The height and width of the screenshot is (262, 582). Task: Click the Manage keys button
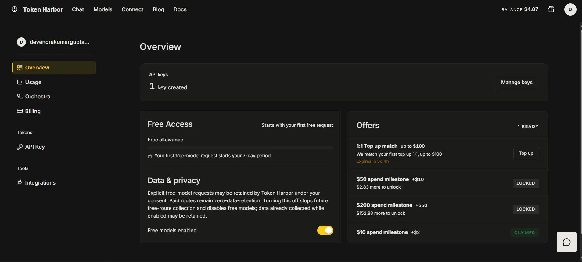click(x=517, y=82)
